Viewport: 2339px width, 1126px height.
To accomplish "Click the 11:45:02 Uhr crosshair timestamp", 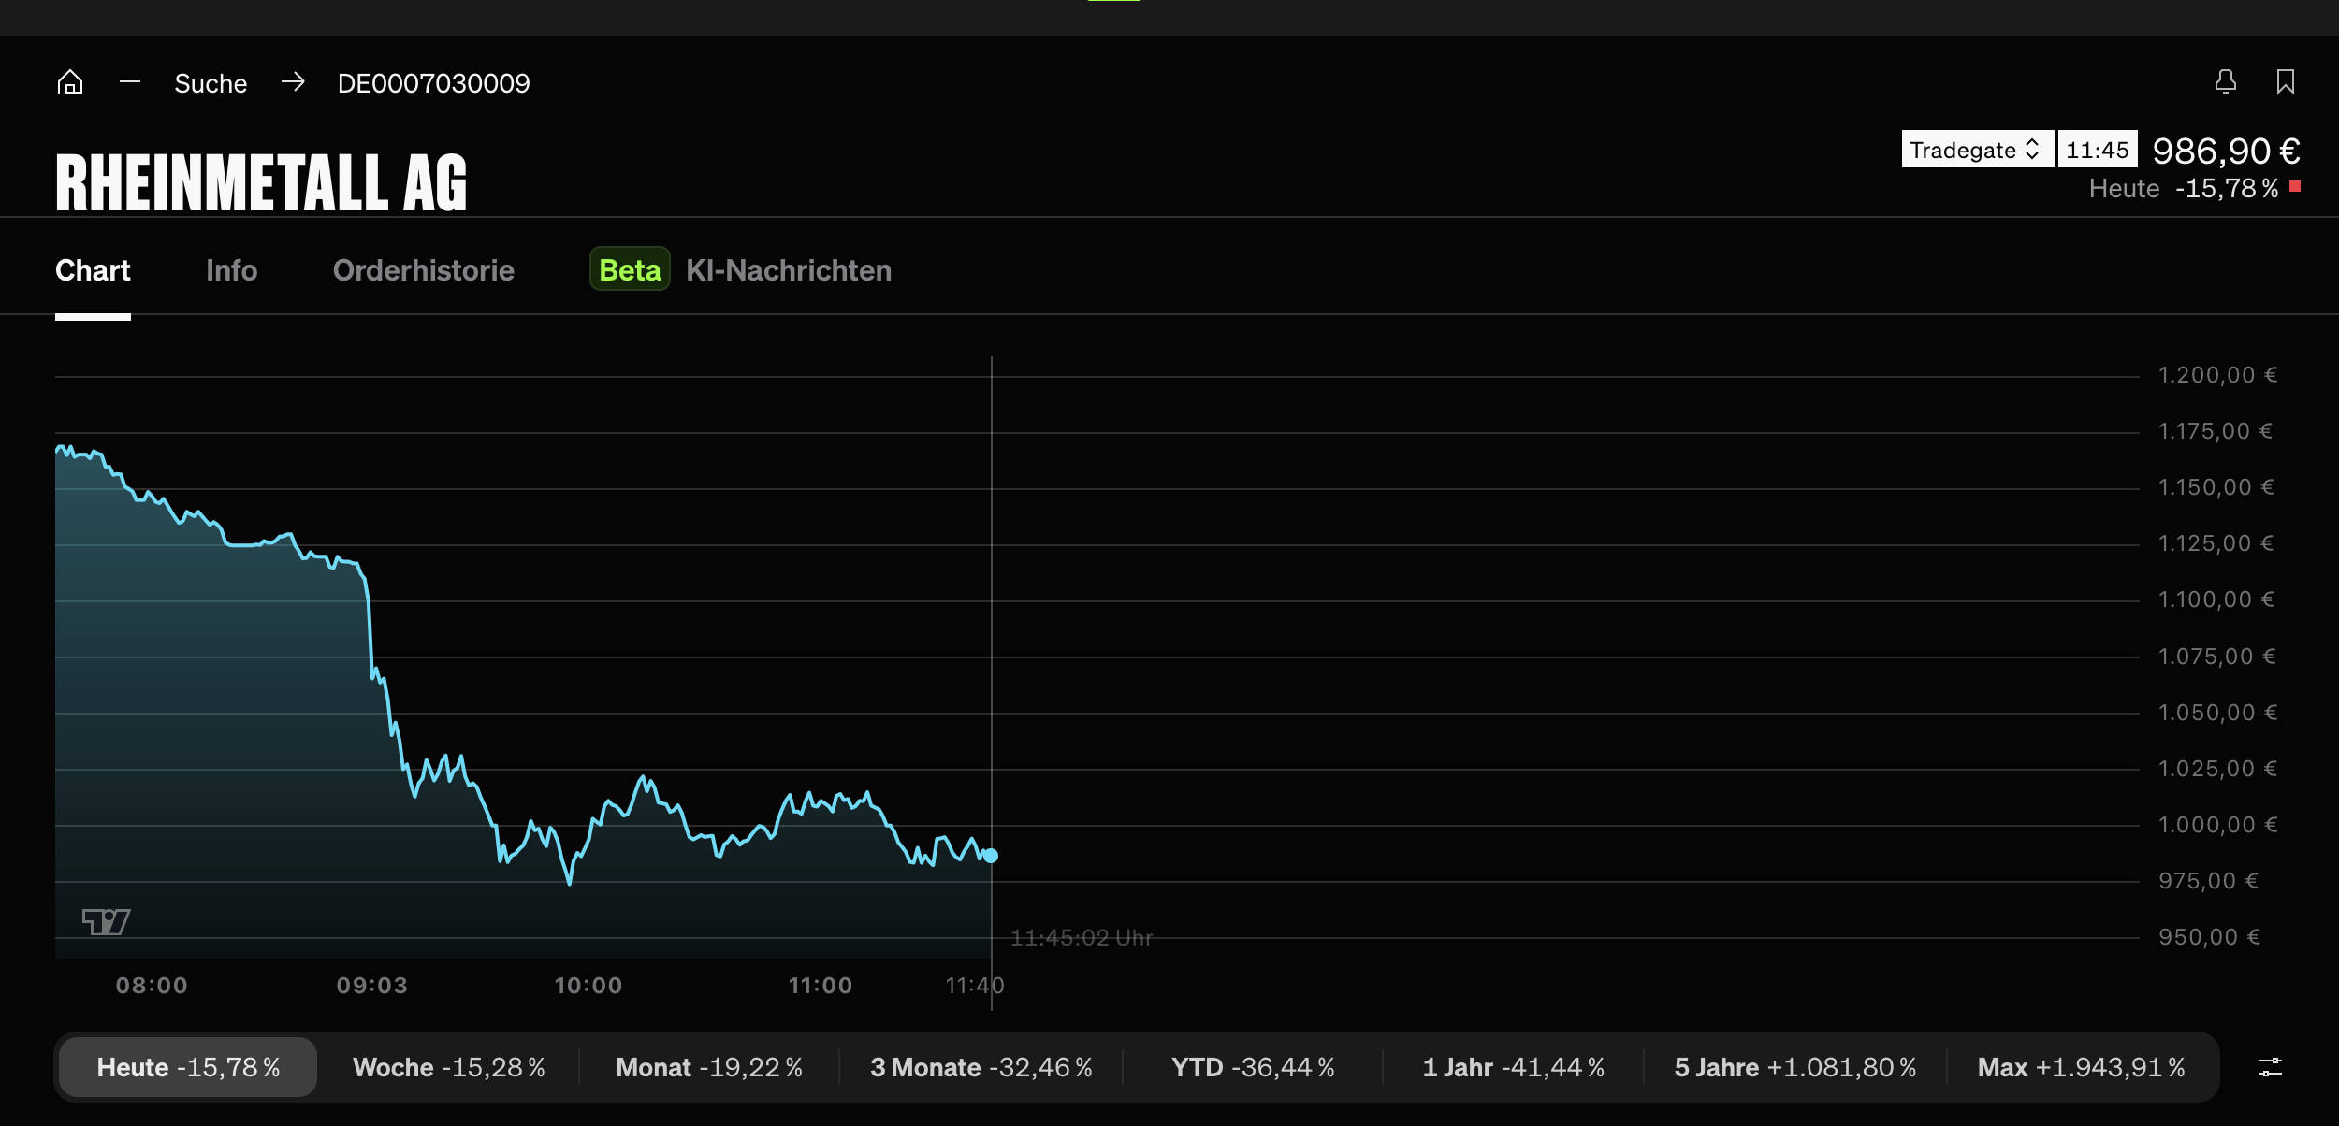I will 1082,937.
